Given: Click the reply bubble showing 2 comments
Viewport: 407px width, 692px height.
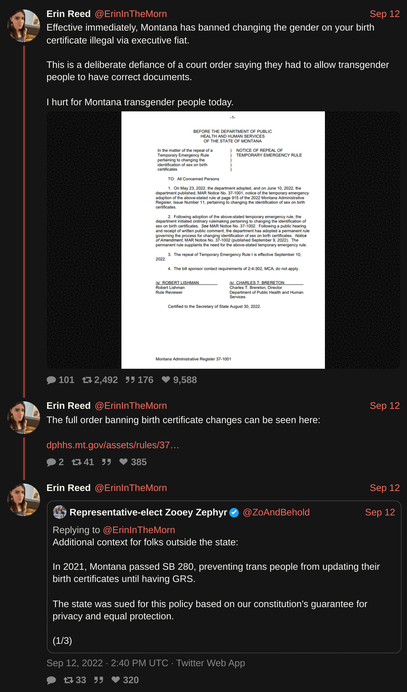Looking at the screenshot, I should pos(51,462).
